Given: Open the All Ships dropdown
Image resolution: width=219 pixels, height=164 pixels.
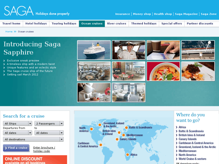Looking at the screenshot, I should 17,123.
